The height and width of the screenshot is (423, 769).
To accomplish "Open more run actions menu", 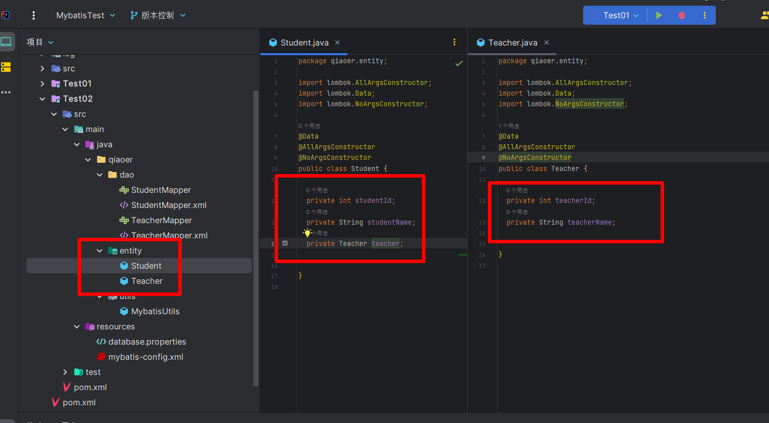I will (x=704, y=15).
